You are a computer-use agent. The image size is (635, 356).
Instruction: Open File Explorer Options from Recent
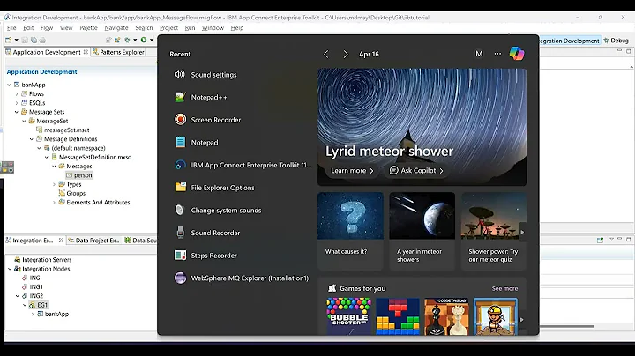click(x=214, y=188)
